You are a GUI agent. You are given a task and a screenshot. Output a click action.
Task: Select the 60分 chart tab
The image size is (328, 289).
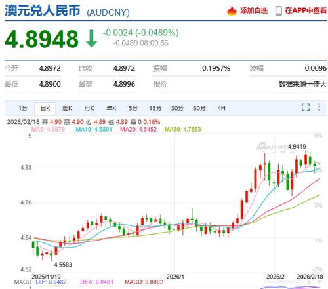pos(199,108)
